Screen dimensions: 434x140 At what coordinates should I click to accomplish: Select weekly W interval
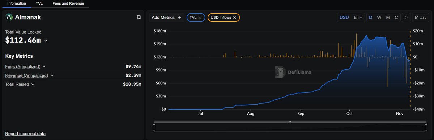tap(379, 17)
